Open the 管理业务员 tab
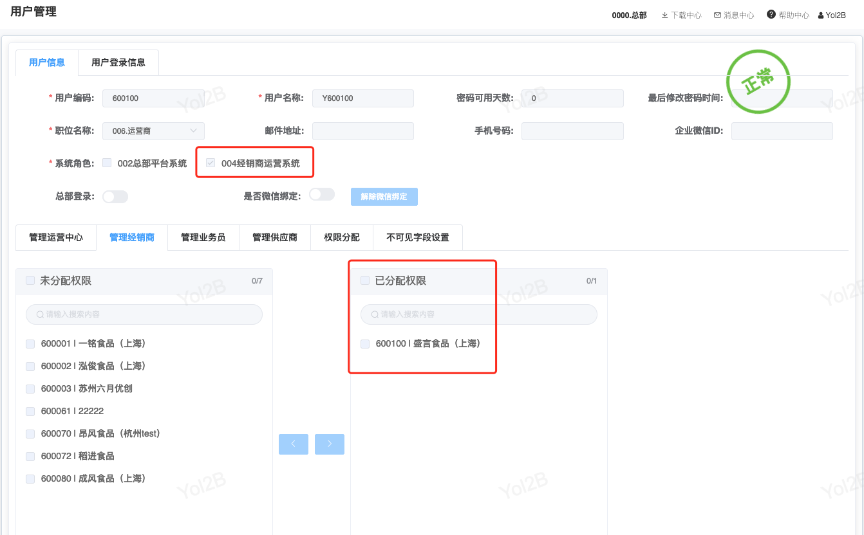 click(x=203, y=237)
